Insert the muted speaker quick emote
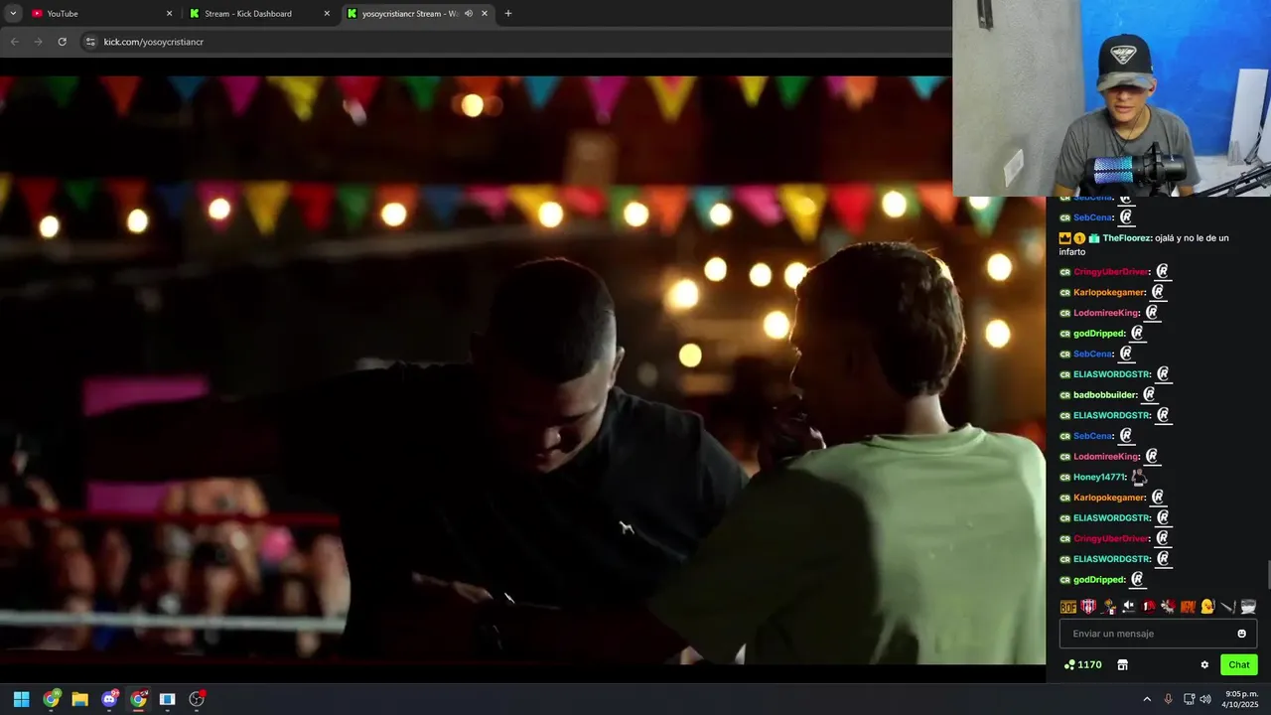Viewport: 1271px width, 715px height. (1129, 607)
